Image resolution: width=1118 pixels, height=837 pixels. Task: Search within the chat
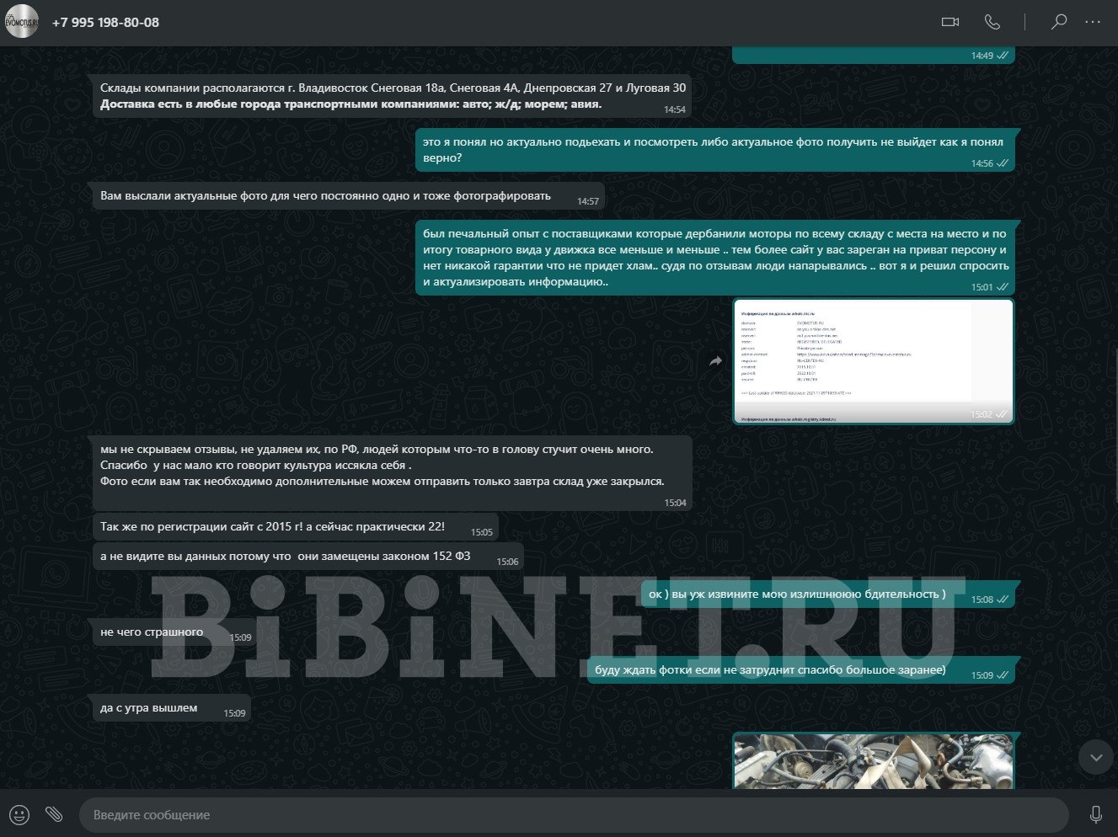pos(1059,22)
